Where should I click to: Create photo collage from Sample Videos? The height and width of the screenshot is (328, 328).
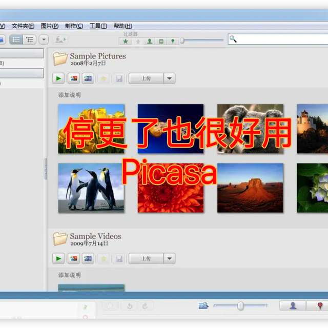pyautogui.click(x=74, y=258)
